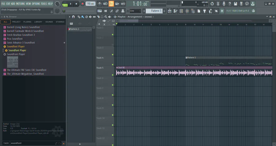Toggle loop recording icon
This screenshot has width=276, height=146.
(x=123, y=3)
